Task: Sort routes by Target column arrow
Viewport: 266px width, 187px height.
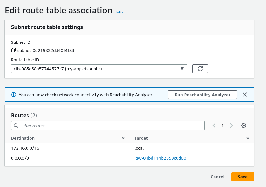Action: (x=248, y=138)
